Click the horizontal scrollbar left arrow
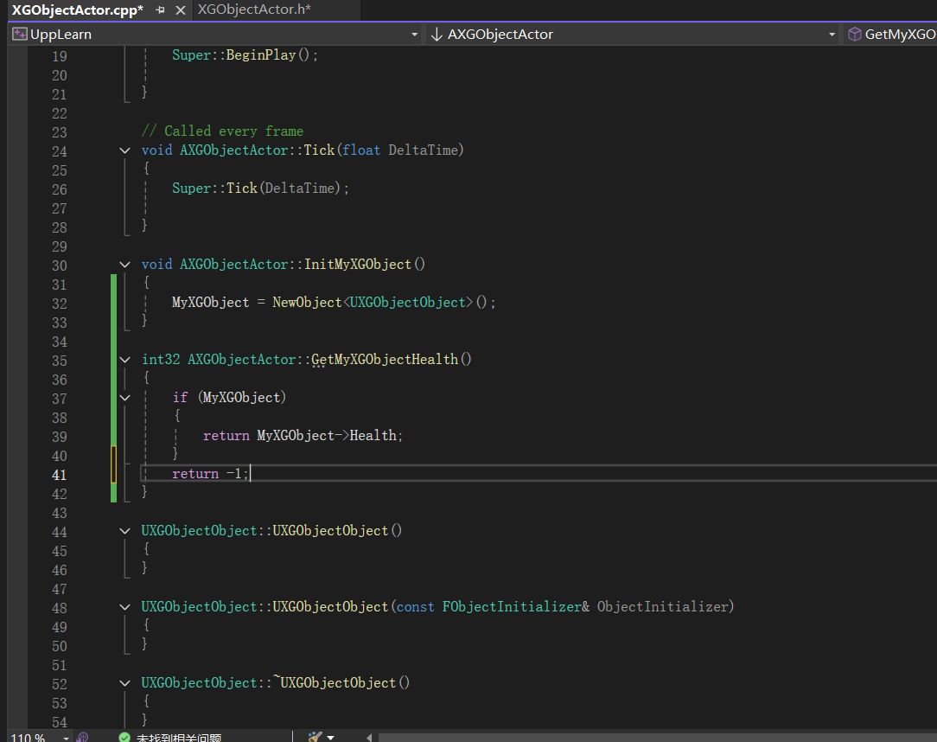 point(369,738)
